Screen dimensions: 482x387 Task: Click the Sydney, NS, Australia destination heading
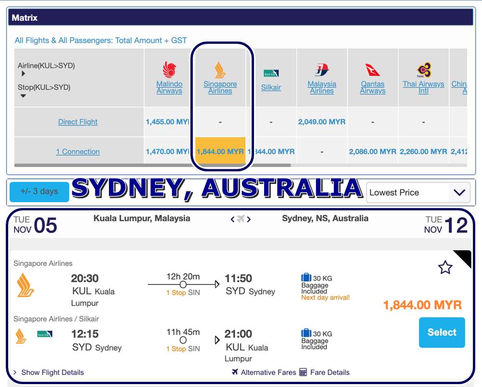325,218
